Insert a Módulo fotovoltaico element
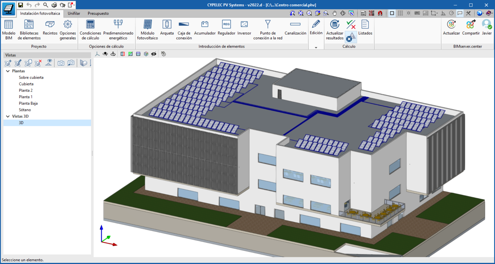The height and width of the screenshot is (264, 495). click(147, 30)
